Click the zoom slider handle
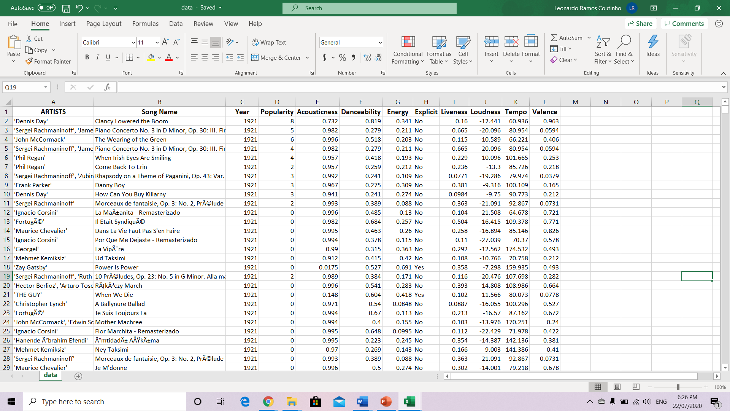This screenshot has width=730, height=411. pyautogui.click(x=678, y=387)
